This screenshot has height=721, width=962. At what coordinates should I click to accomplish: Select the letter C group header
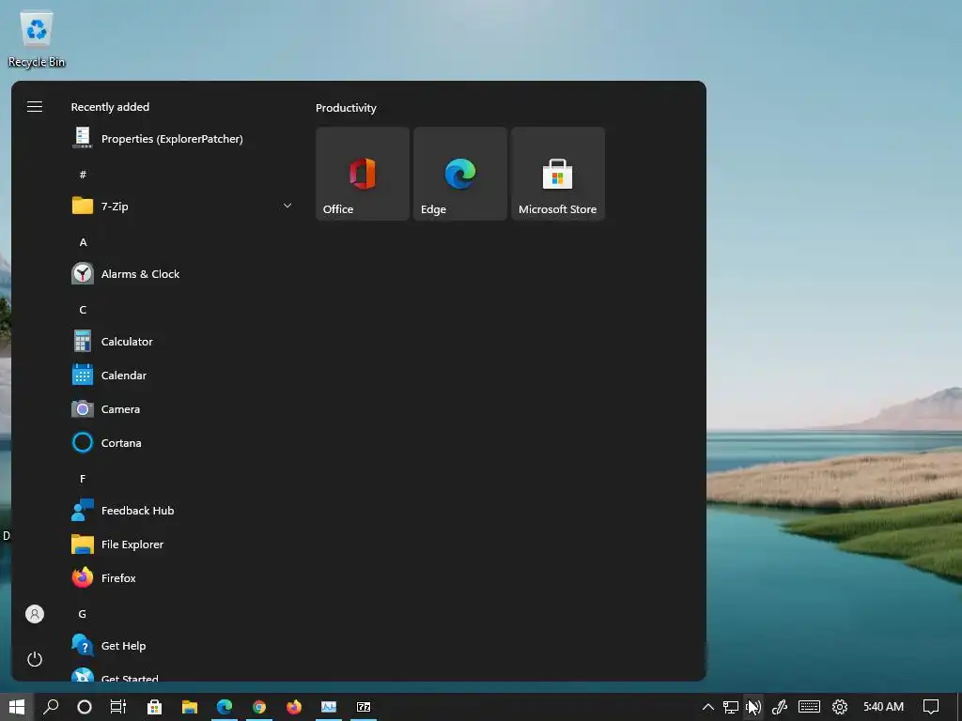(83, 310)
